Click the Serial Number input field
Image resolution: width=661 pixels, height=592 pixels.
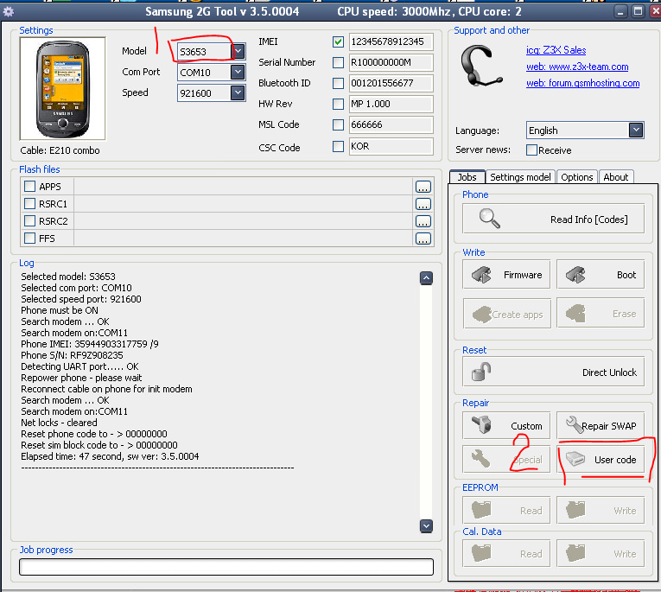(x=391, y=62)
